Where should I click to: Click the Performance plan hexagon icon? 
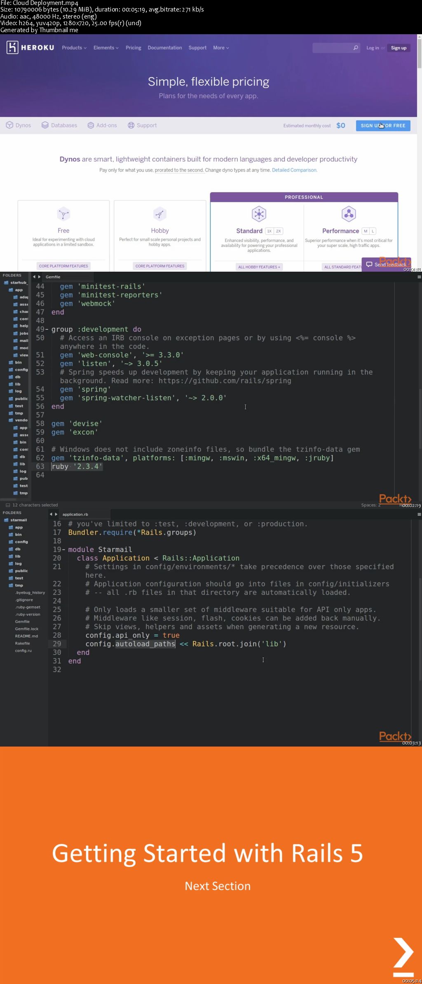[349, 214]
